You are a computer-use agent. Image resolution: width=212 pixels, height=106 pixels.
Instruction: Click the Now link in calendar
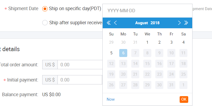point(111,99)
